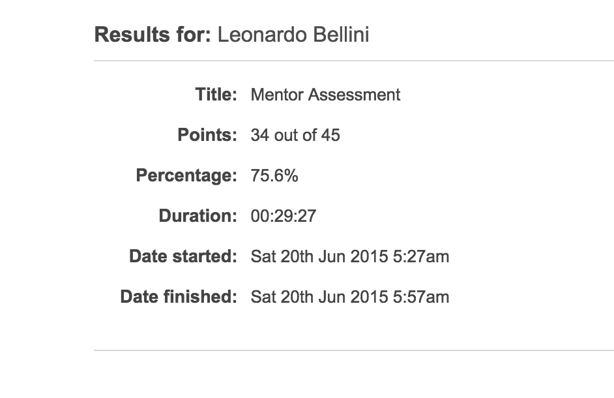Click the 75.6% percentage value
The image size is (614, 398).
(274, 176)
